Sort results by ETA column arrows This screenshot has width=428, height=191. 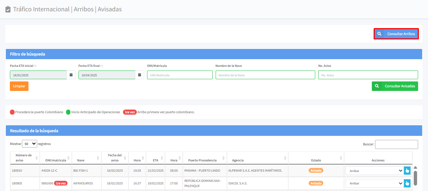click(x=161, y=158)
